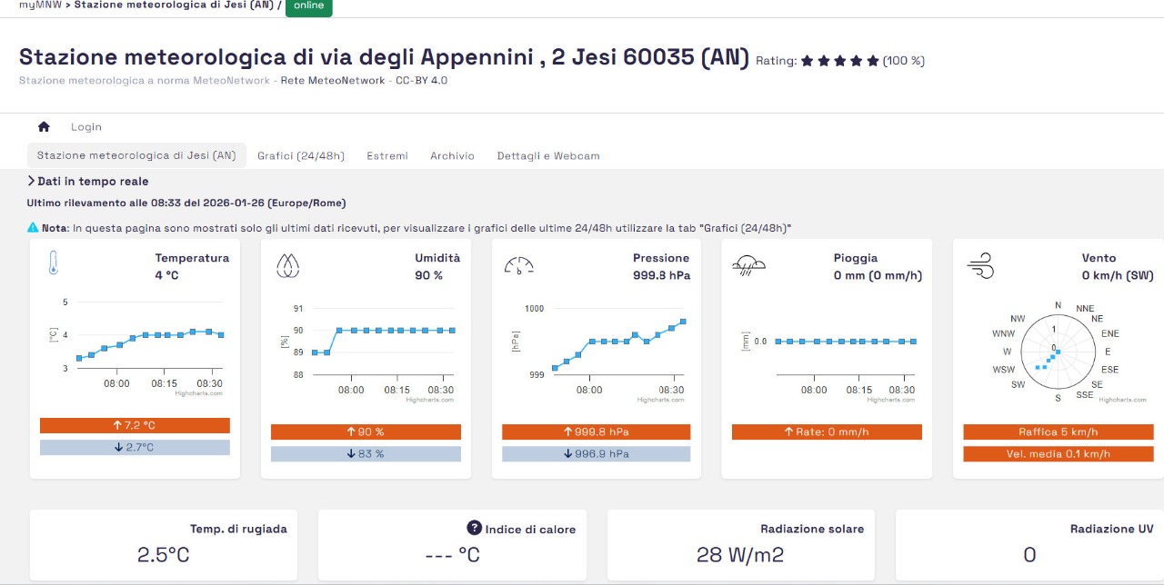The image size is (1164, 585).
Task: Click the home icon
Action: [x=44, y=127]
